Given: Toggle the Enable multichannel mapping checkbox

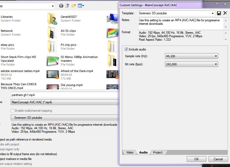Looking at the screenshot, I should pyautogui.click(x=12, y=111).
